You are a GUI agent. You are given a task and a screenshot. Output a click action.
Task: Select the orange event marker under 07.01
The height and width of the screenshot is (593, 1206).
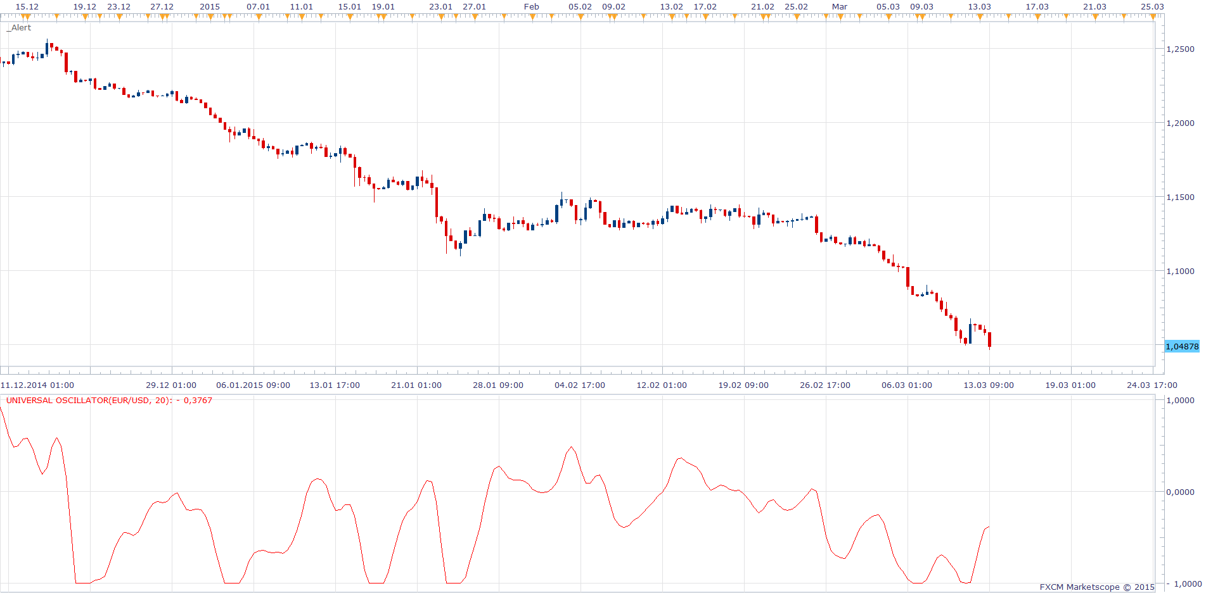click(x=259, y=16)
